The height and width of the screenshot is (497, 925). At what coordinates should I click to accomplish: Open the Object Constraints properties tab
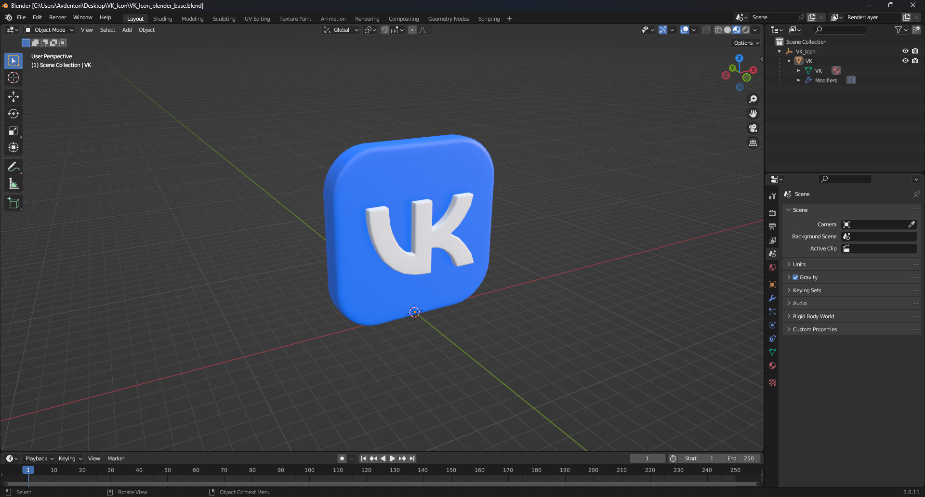[x=772, y=339]
